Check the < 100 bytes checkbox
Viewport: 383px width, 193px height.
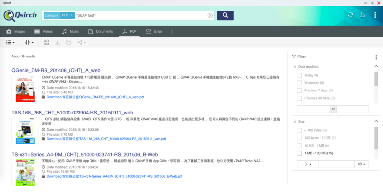click(x=299, y=130)
